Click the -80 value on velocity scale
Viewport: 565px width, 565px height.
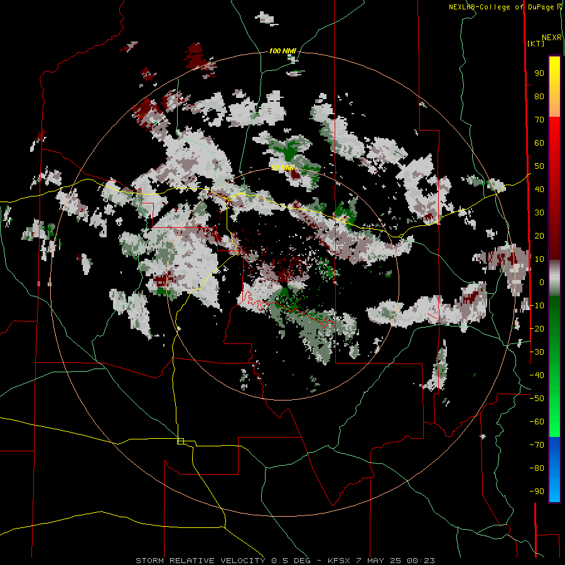pyautogui.click(x=537, y=468)
